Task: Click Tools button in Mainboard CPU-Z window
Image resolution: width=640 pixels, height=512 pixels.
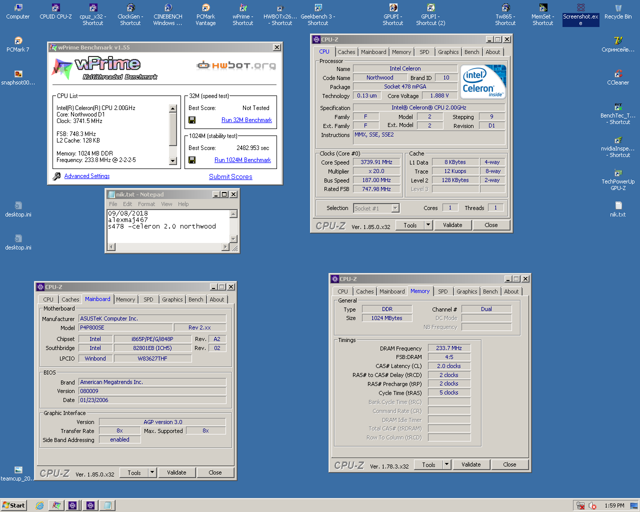Action: click(134, 472)
